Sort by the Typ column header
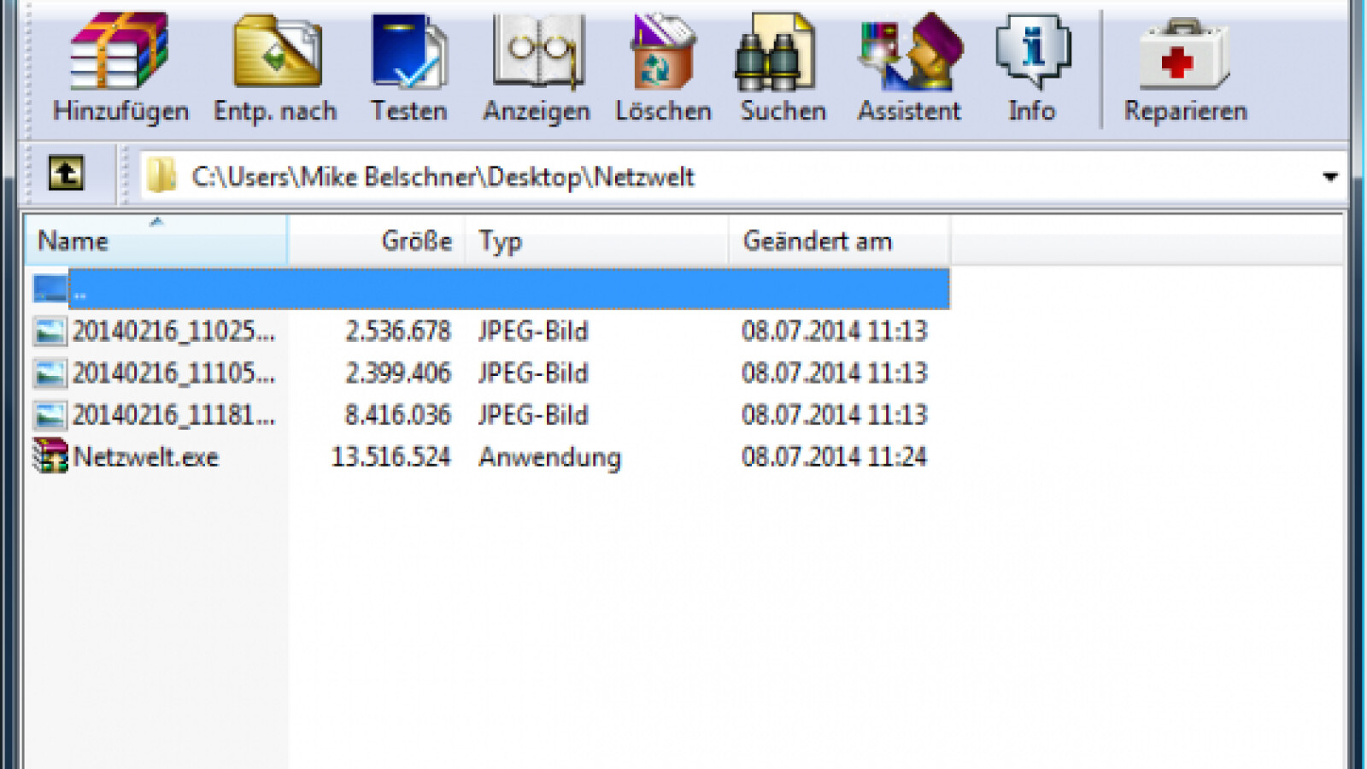Viewport: 1367px width, 769px height. pyautogui.click(x=596, y=241)
